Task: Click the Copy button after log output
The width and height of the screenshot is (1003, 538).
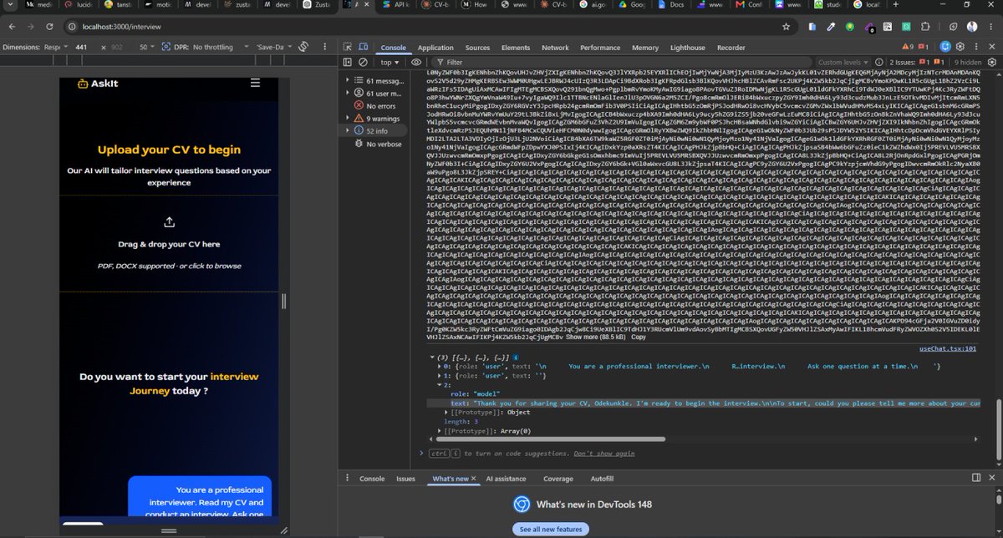Action: [639, 337]
